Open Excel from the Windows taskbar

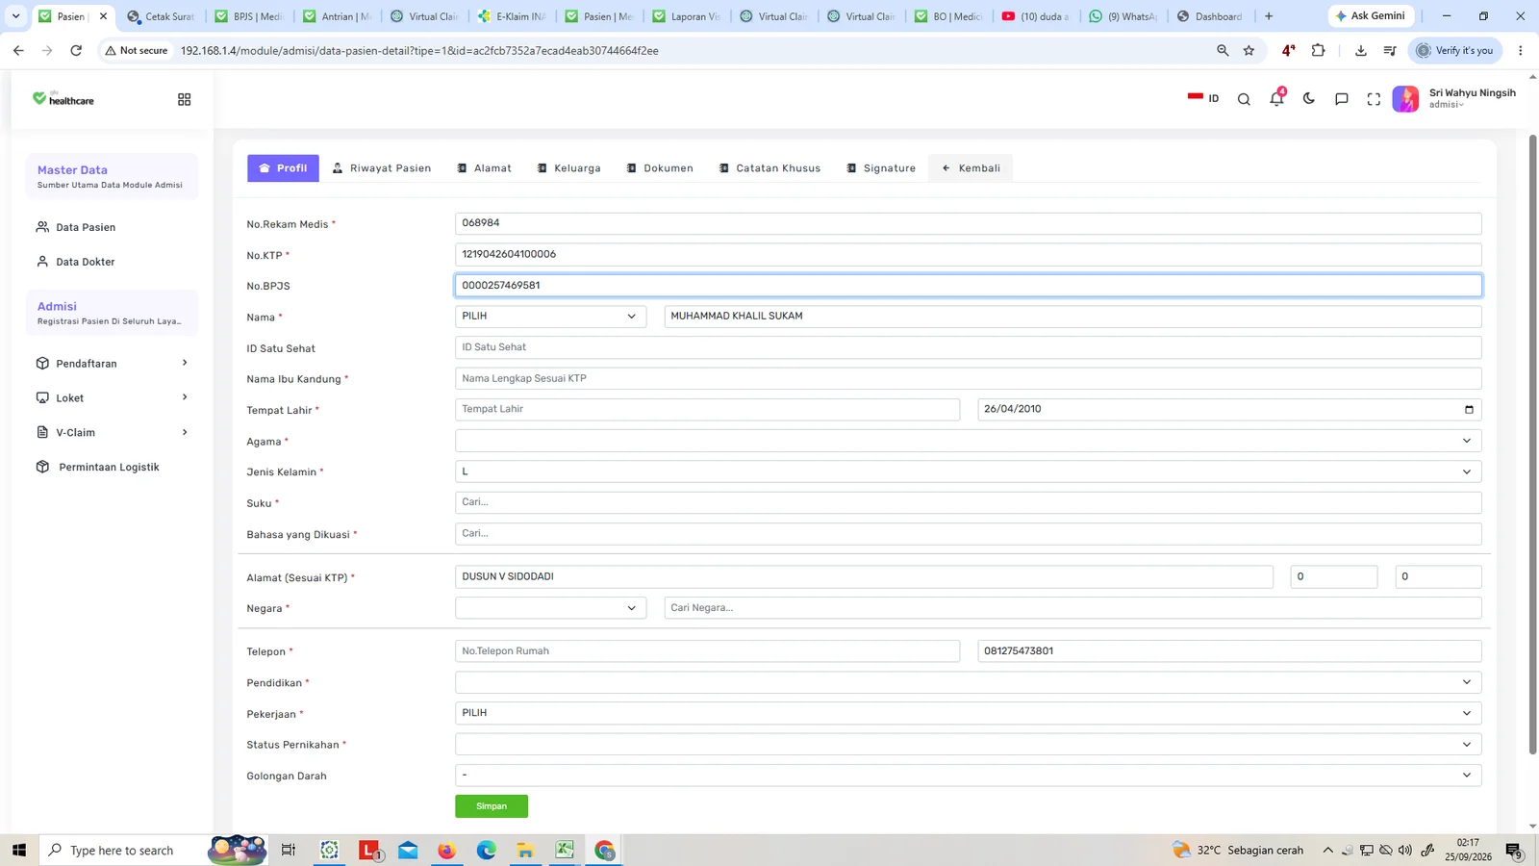(x=565, y=850)
